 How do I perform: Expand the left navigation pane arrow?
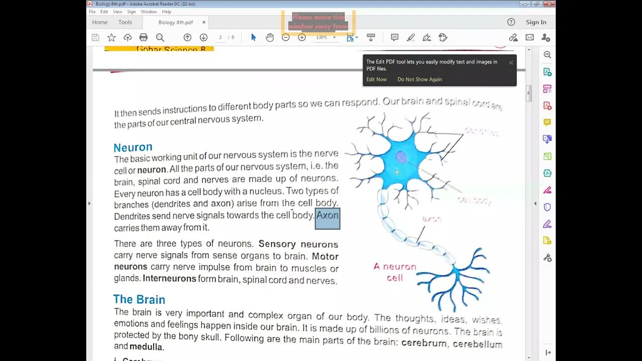click(x=89, y=204)
